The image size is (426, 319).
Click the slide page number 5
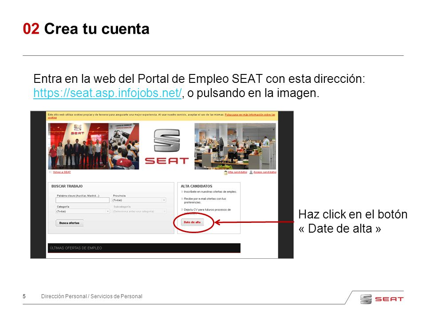(x=24, y=296)
